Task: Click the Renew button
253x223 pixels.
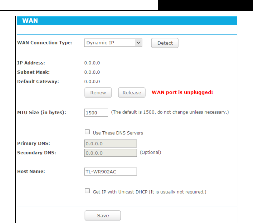Action: (x=98, y=92)
